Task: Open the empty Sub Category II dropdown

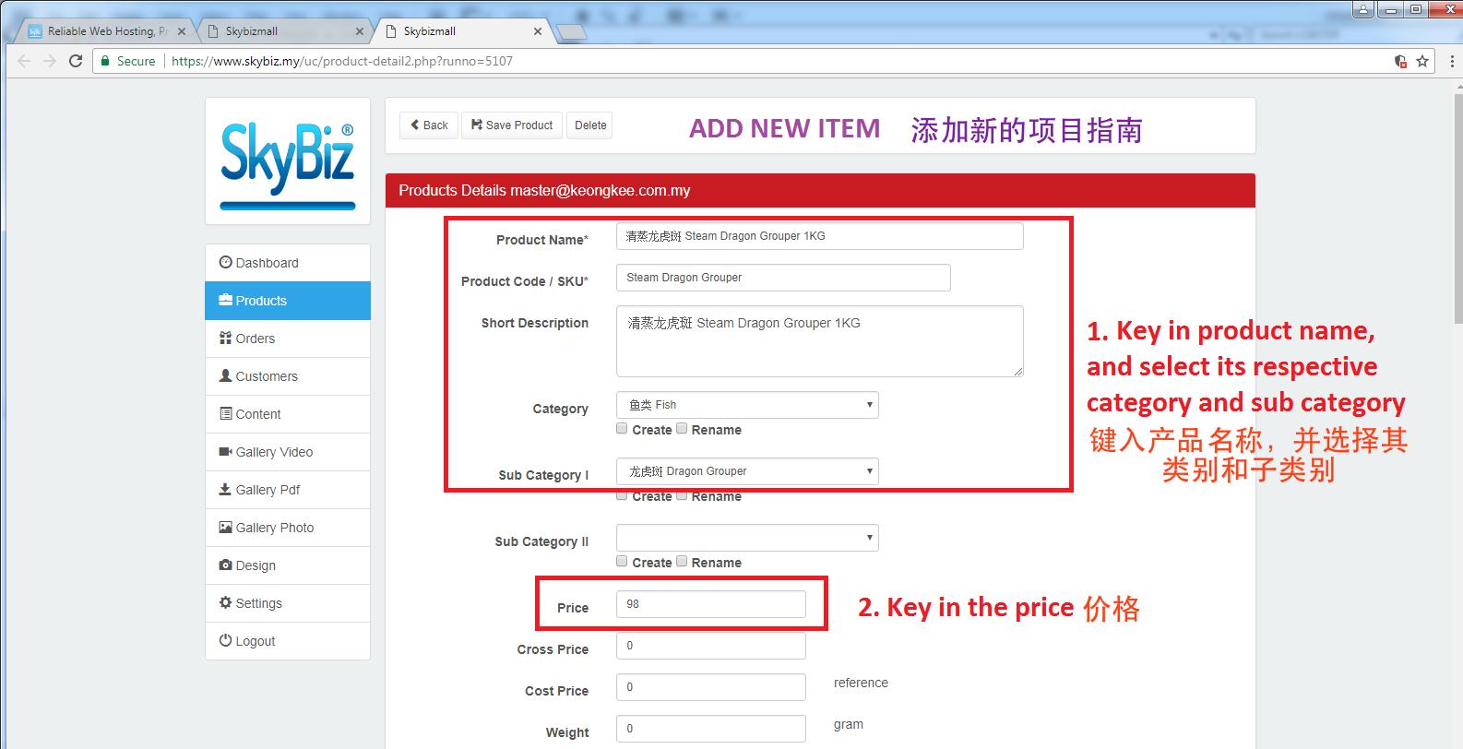Action: tap(747, 538)
